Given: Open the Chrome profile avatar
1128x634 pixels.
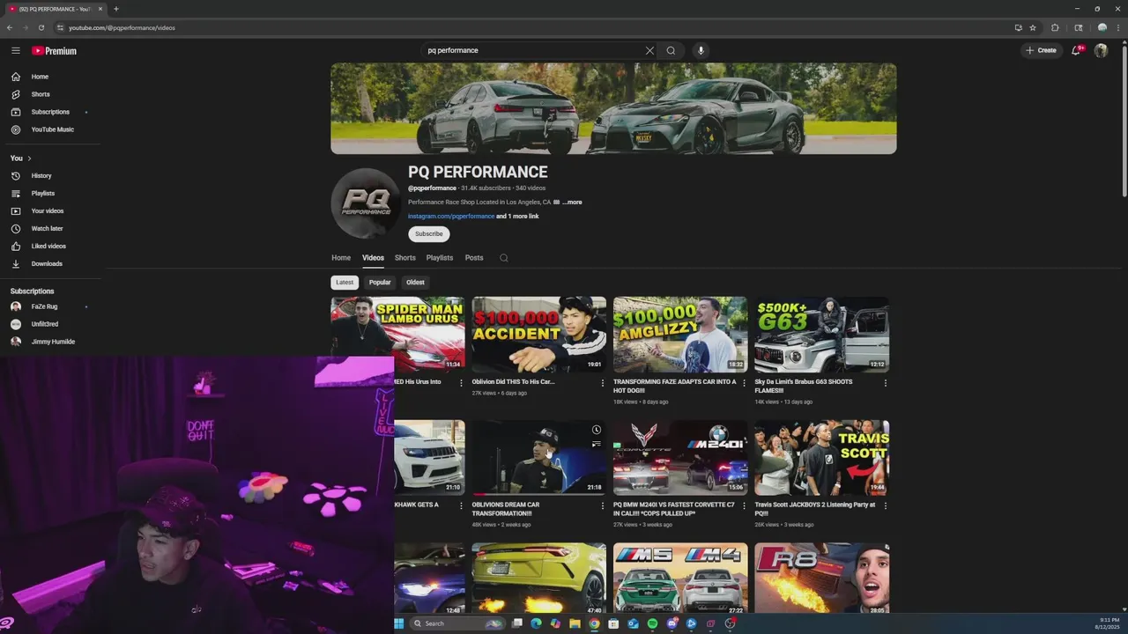Looking at the screenshot, I should pos(1102,27).
